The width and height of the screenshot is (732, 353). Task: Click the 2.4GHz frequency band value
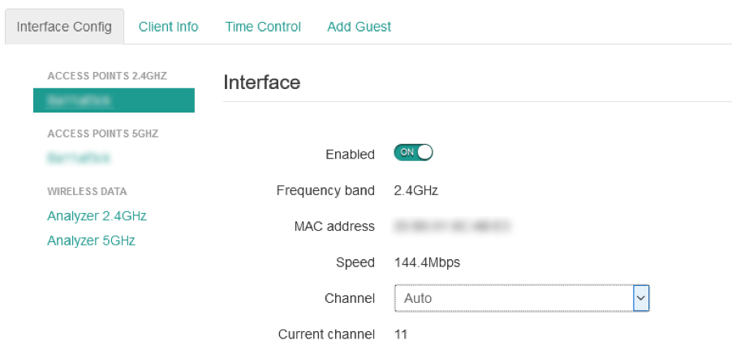tap(416, 190)
